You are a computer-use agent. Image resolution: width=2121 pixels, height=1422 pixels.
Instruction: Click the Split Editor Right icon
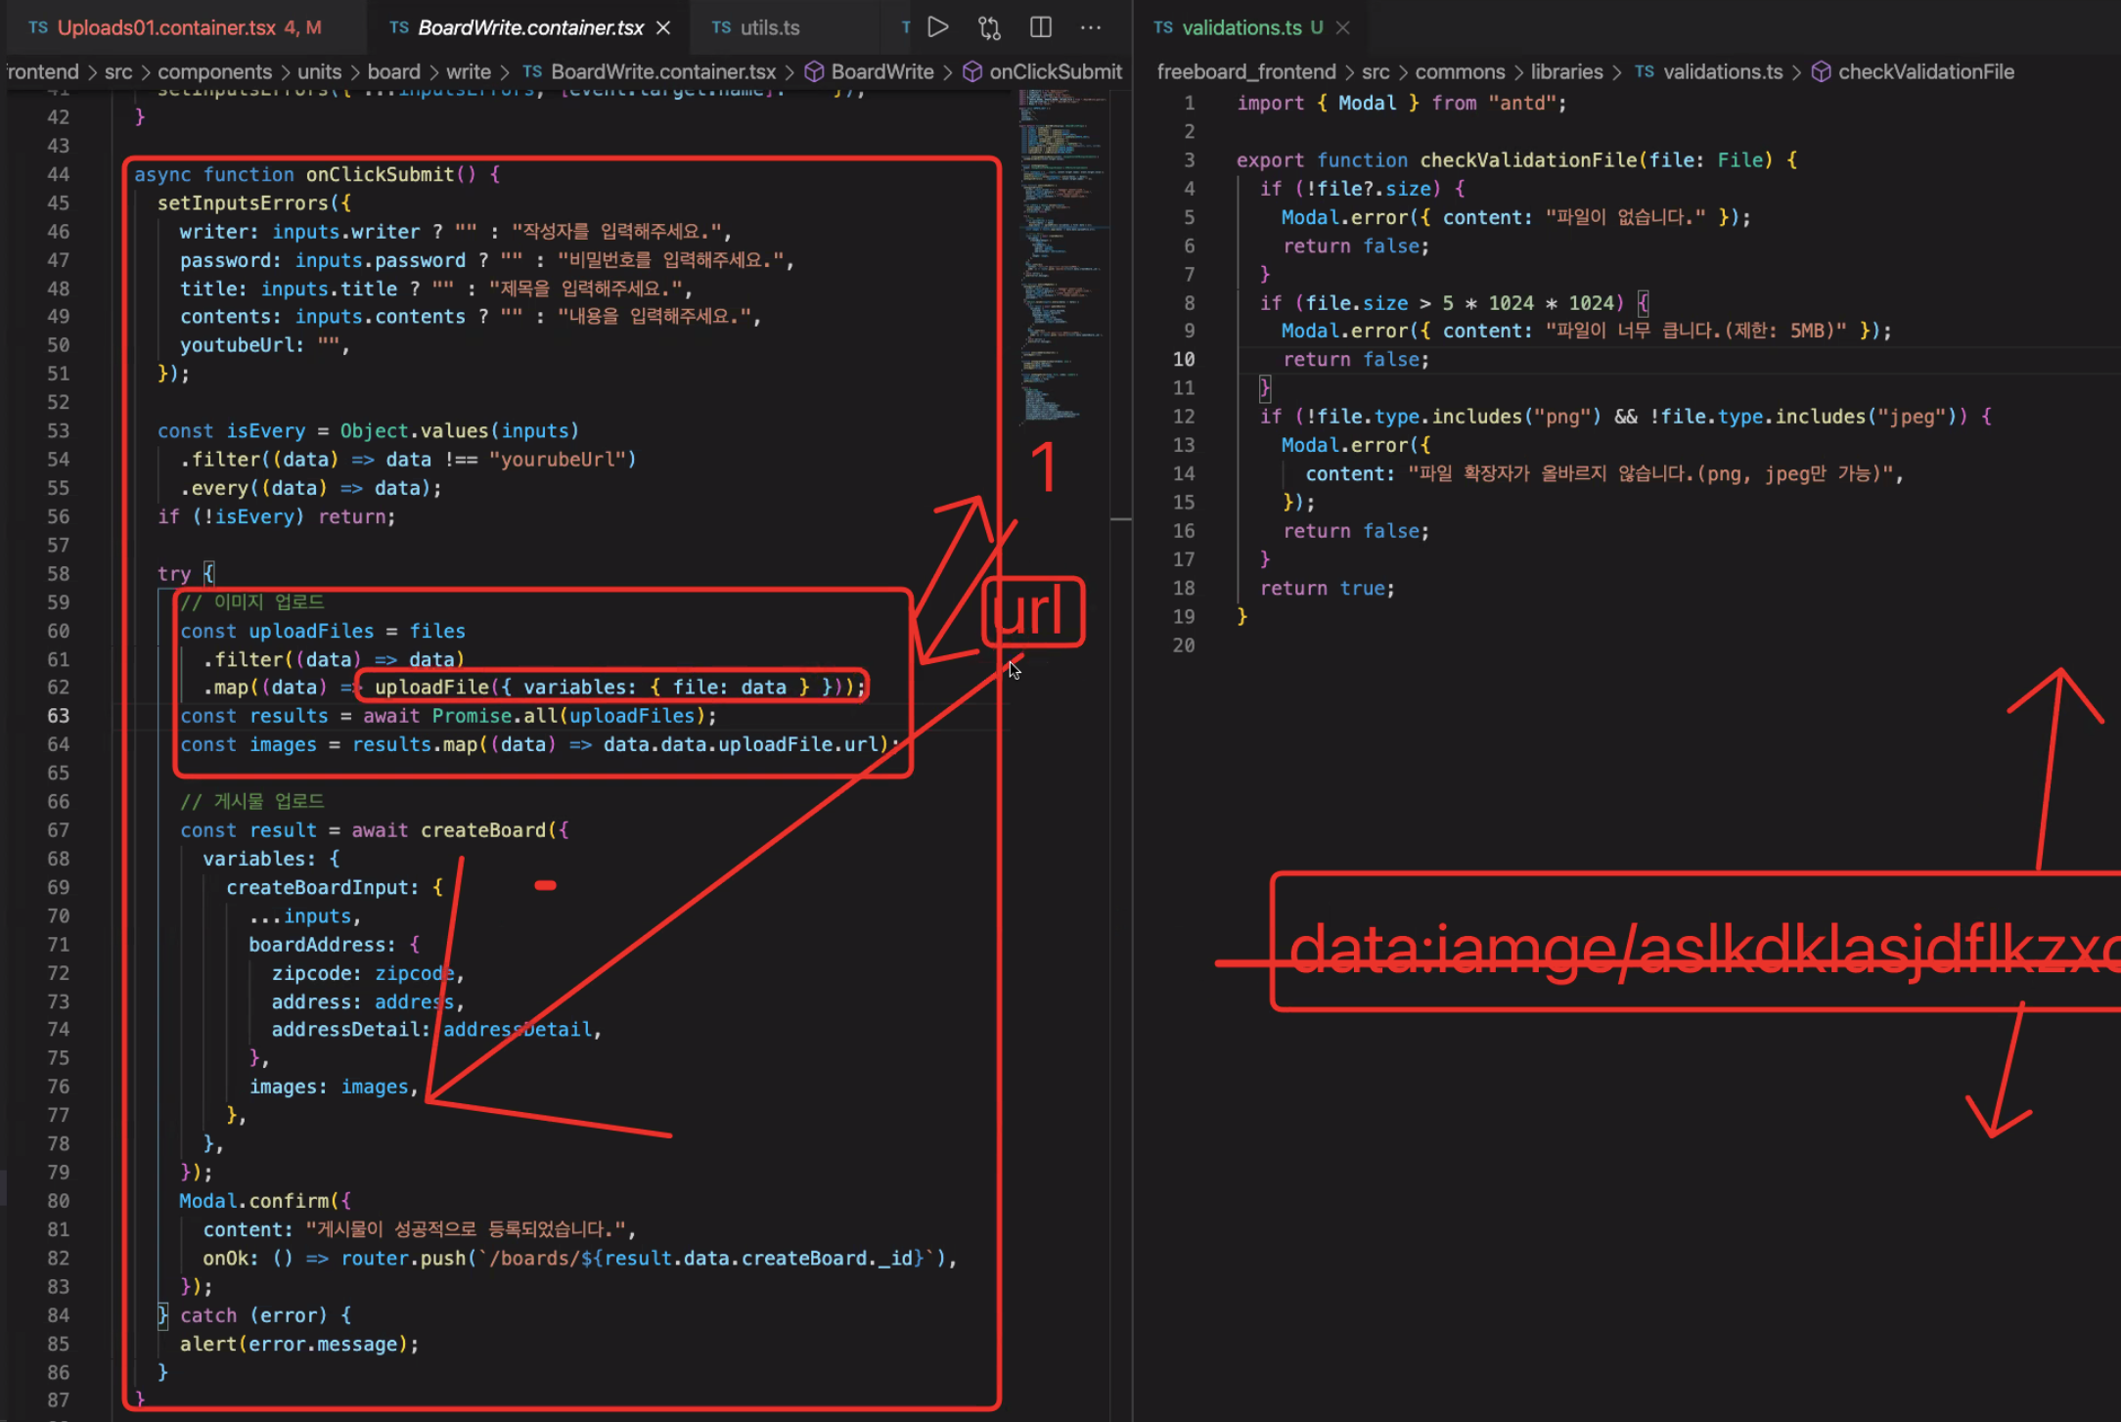point(1041,27)
